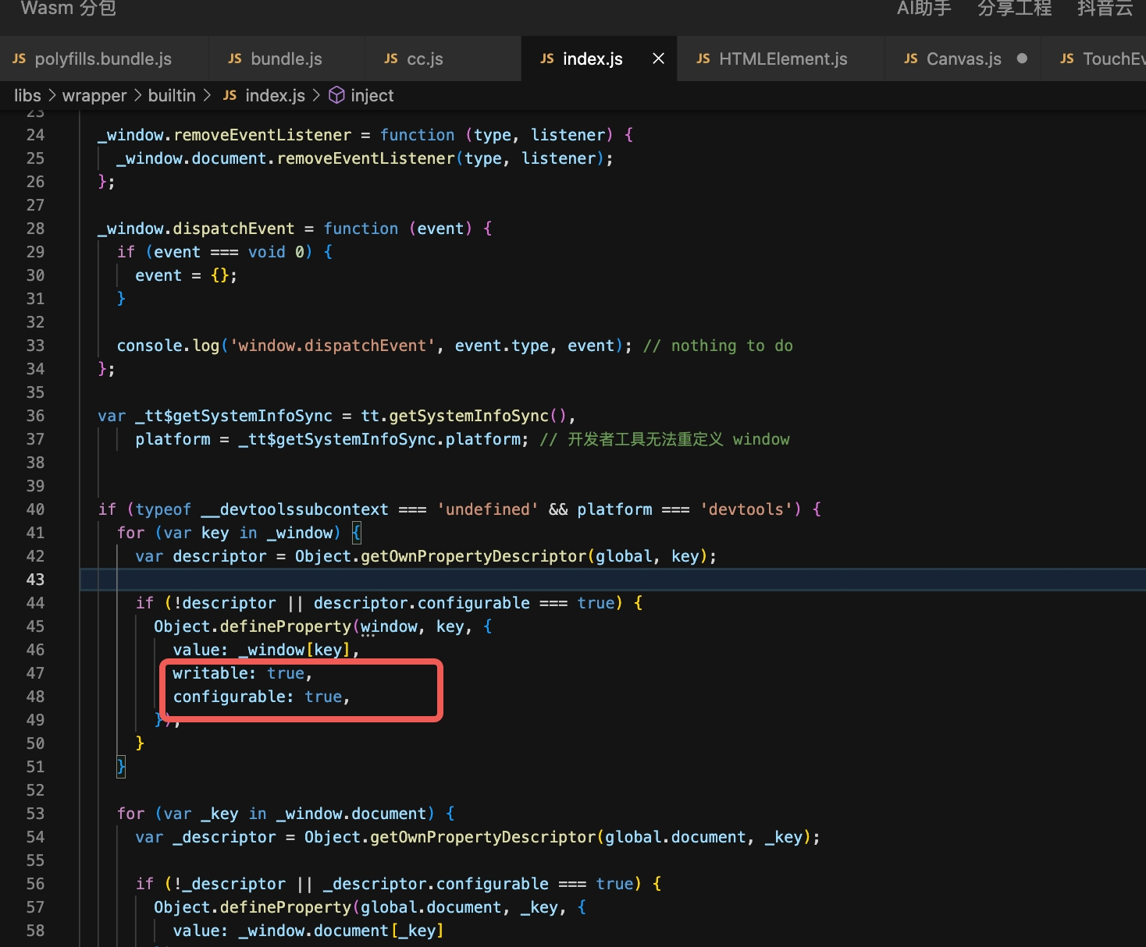Click the 抖音云 button

(1104, 9)
